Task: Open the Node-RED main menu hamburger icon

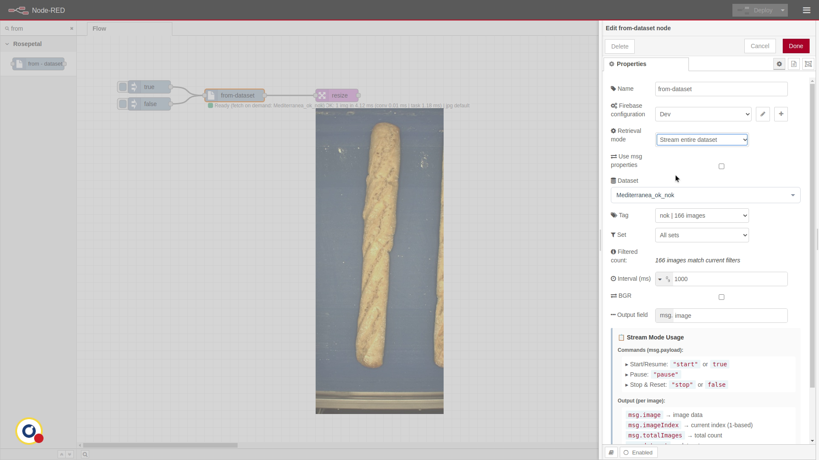Action: (807, 10)
